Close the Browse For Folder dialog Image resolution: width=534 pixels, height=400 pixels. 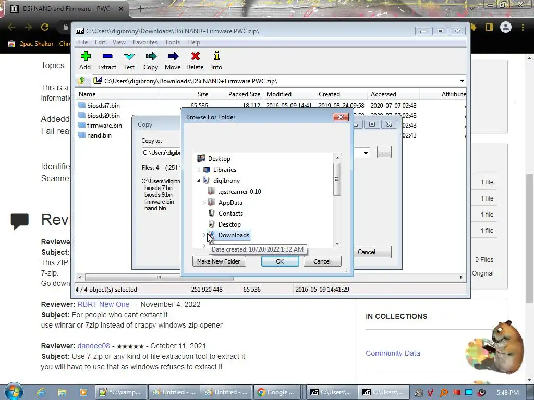[x=341, y=117]
